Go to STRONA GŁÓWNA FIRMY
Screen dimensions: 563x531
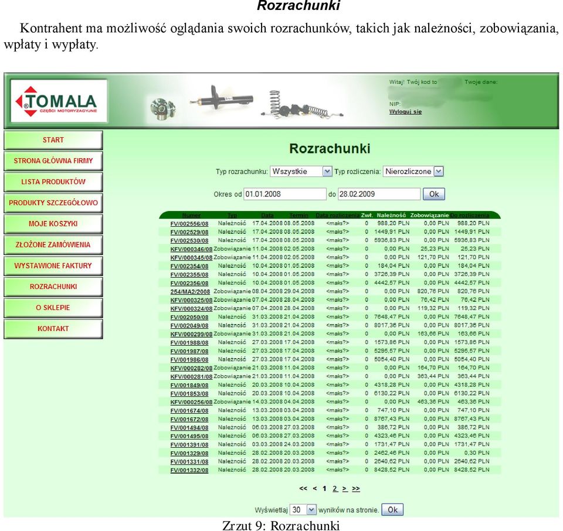pyautogui.click(x=53, y=161)
